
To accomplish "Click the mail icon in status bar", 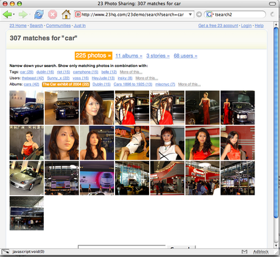I will [245, 252].
